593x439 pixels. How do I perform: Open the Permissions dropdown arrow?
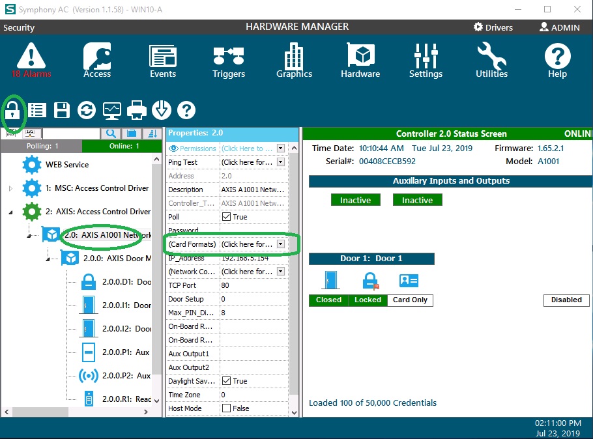point(281,149)
